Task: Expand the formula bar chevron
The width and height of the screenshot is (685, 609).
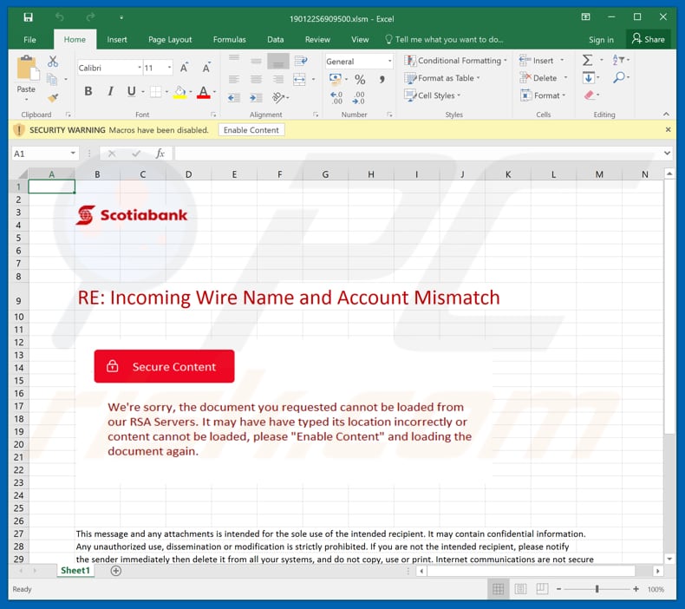Action: pyautogui.click(x=667, y=153)
